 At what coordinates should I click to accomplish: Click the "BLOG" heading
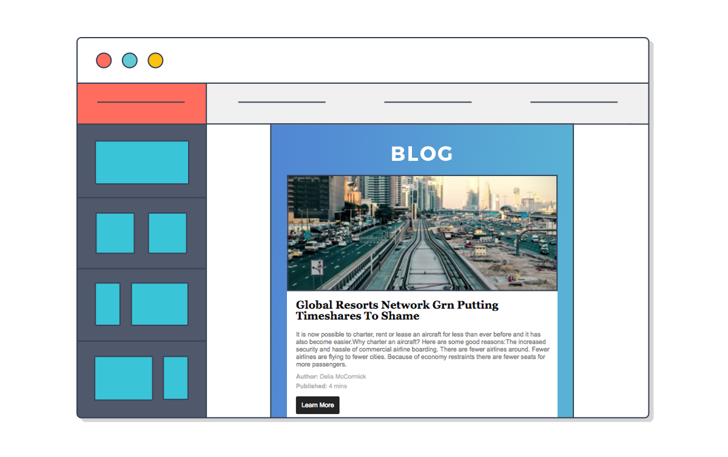pos(422,154)
